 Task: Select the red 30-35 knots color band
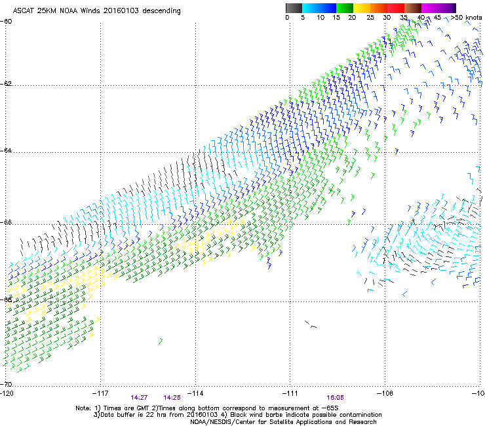tap(396, 8)
